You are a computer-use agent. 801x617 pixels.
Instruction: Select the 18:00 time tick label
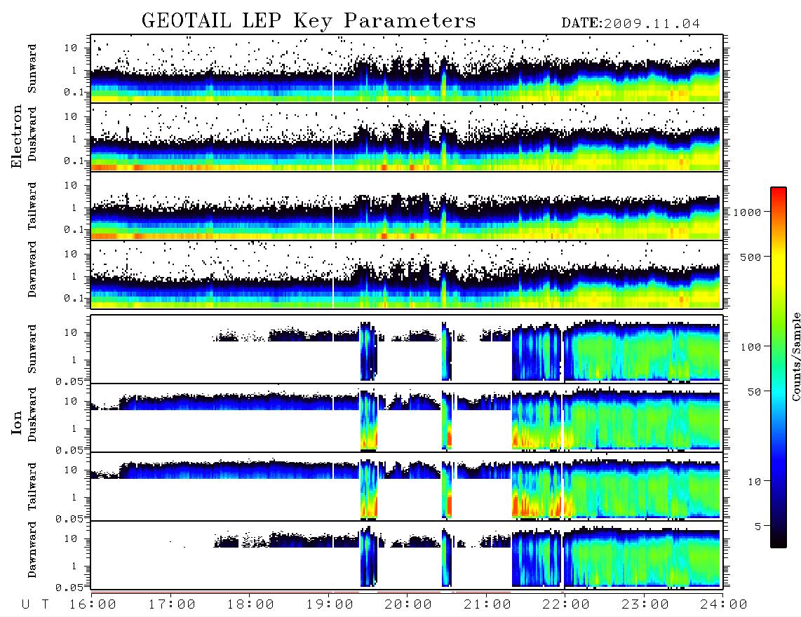click(250, 604)
